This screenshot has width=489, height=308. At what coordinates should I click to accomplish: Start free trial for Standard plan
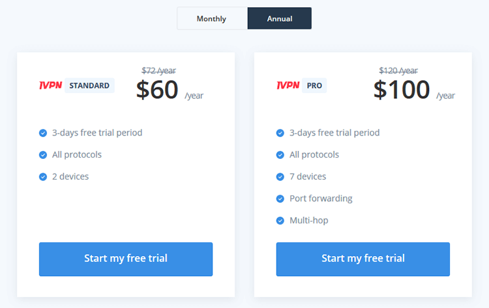pos(126,259)
